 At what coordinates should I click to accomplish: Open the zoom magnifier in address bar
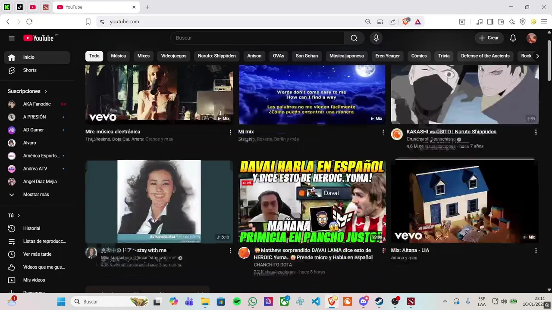368,22
